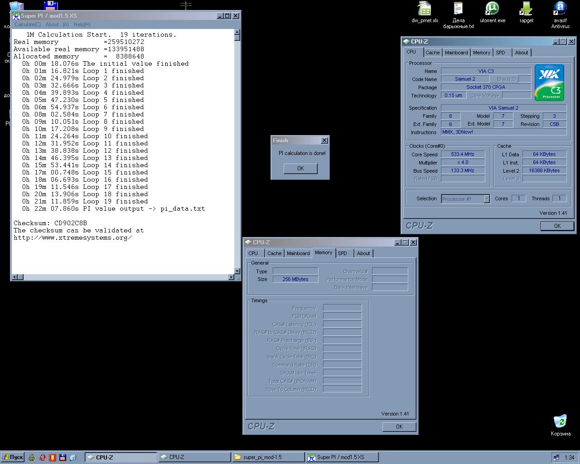Click the 'PI value output -> pi_data.txt' line
580x464 pixels.
click(x=114, y=208)
